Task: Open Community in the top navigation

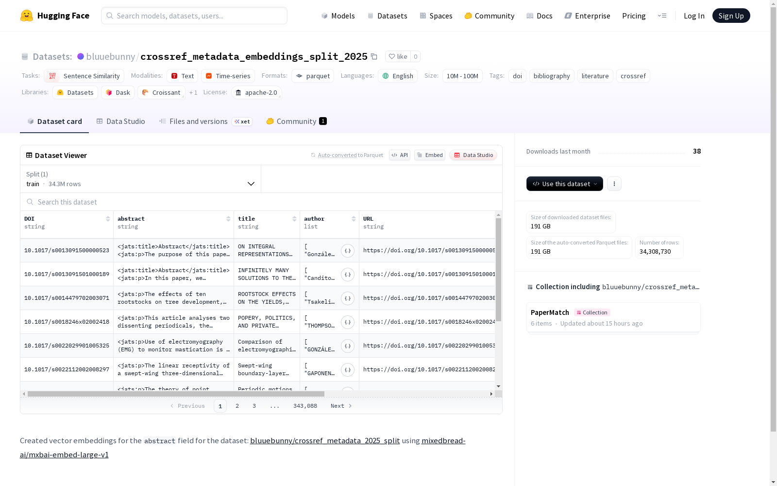Action: pos(490,16)
